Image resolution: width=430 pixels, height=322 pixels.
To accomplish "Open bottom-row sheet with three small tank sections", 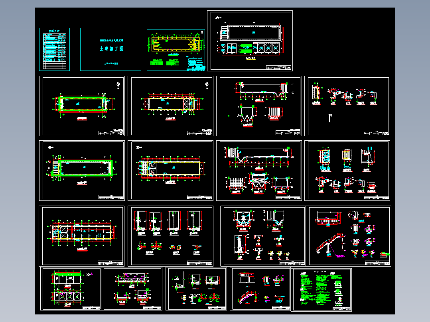I will [x=132, y=289].
